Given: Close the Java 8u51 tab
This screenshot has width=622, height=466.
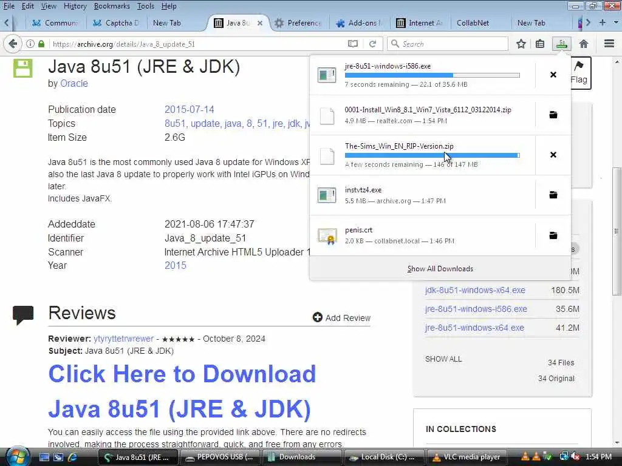Looking at the screenshot, I should [x=260, y=23].
